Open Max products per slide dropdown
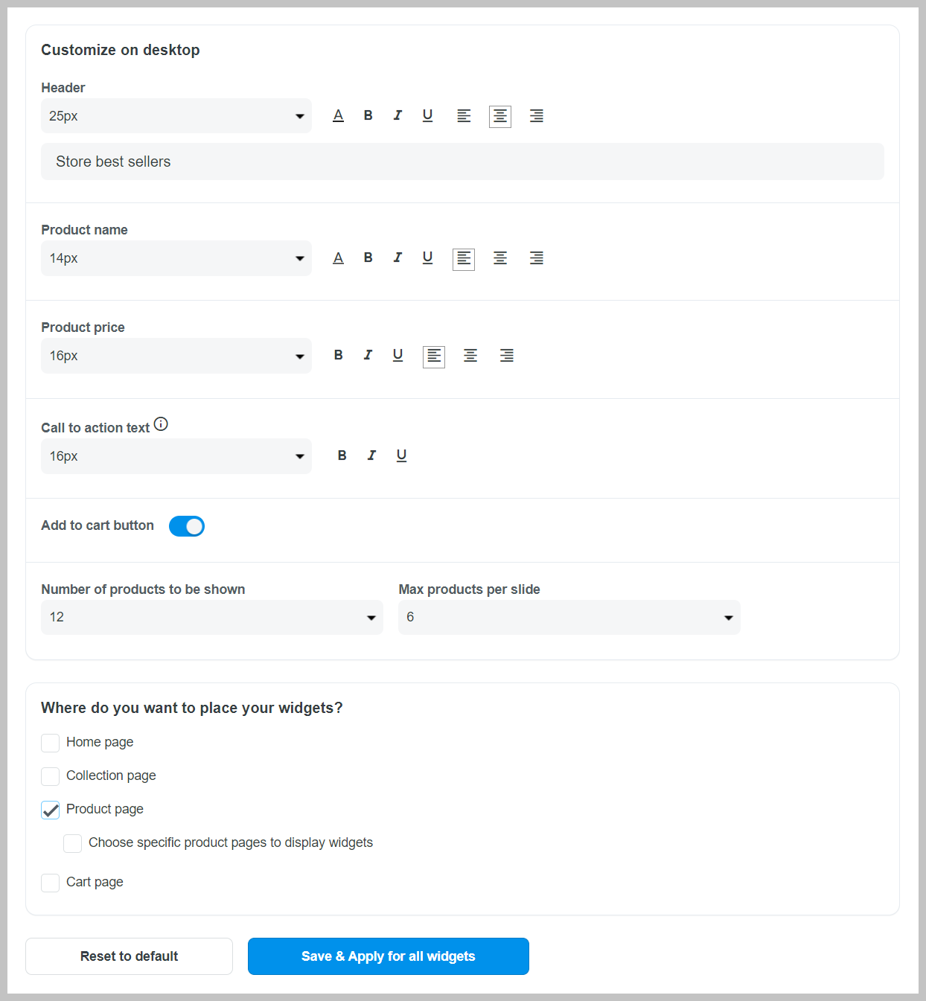 pyautogui.click(x=569, y=618)
